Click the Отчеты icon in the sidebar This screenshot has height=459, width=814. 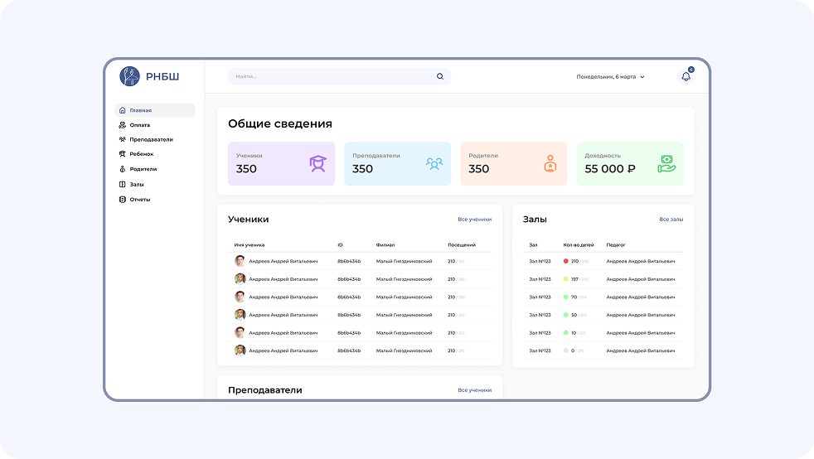click(x=123, y=200)
